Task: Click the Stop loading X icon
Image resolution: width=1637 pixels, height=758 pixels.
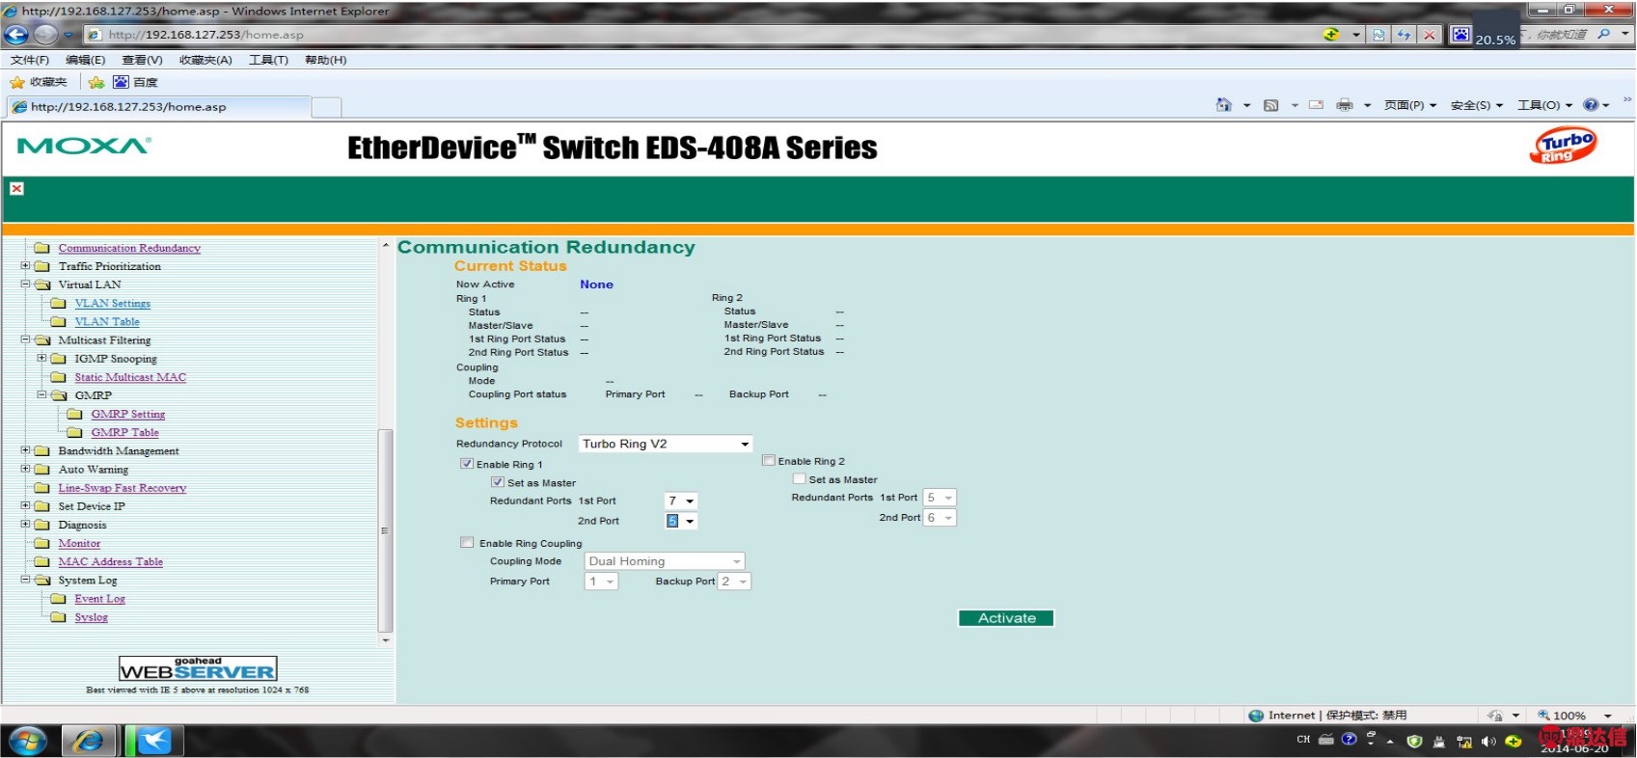Action: [1430, 35]
